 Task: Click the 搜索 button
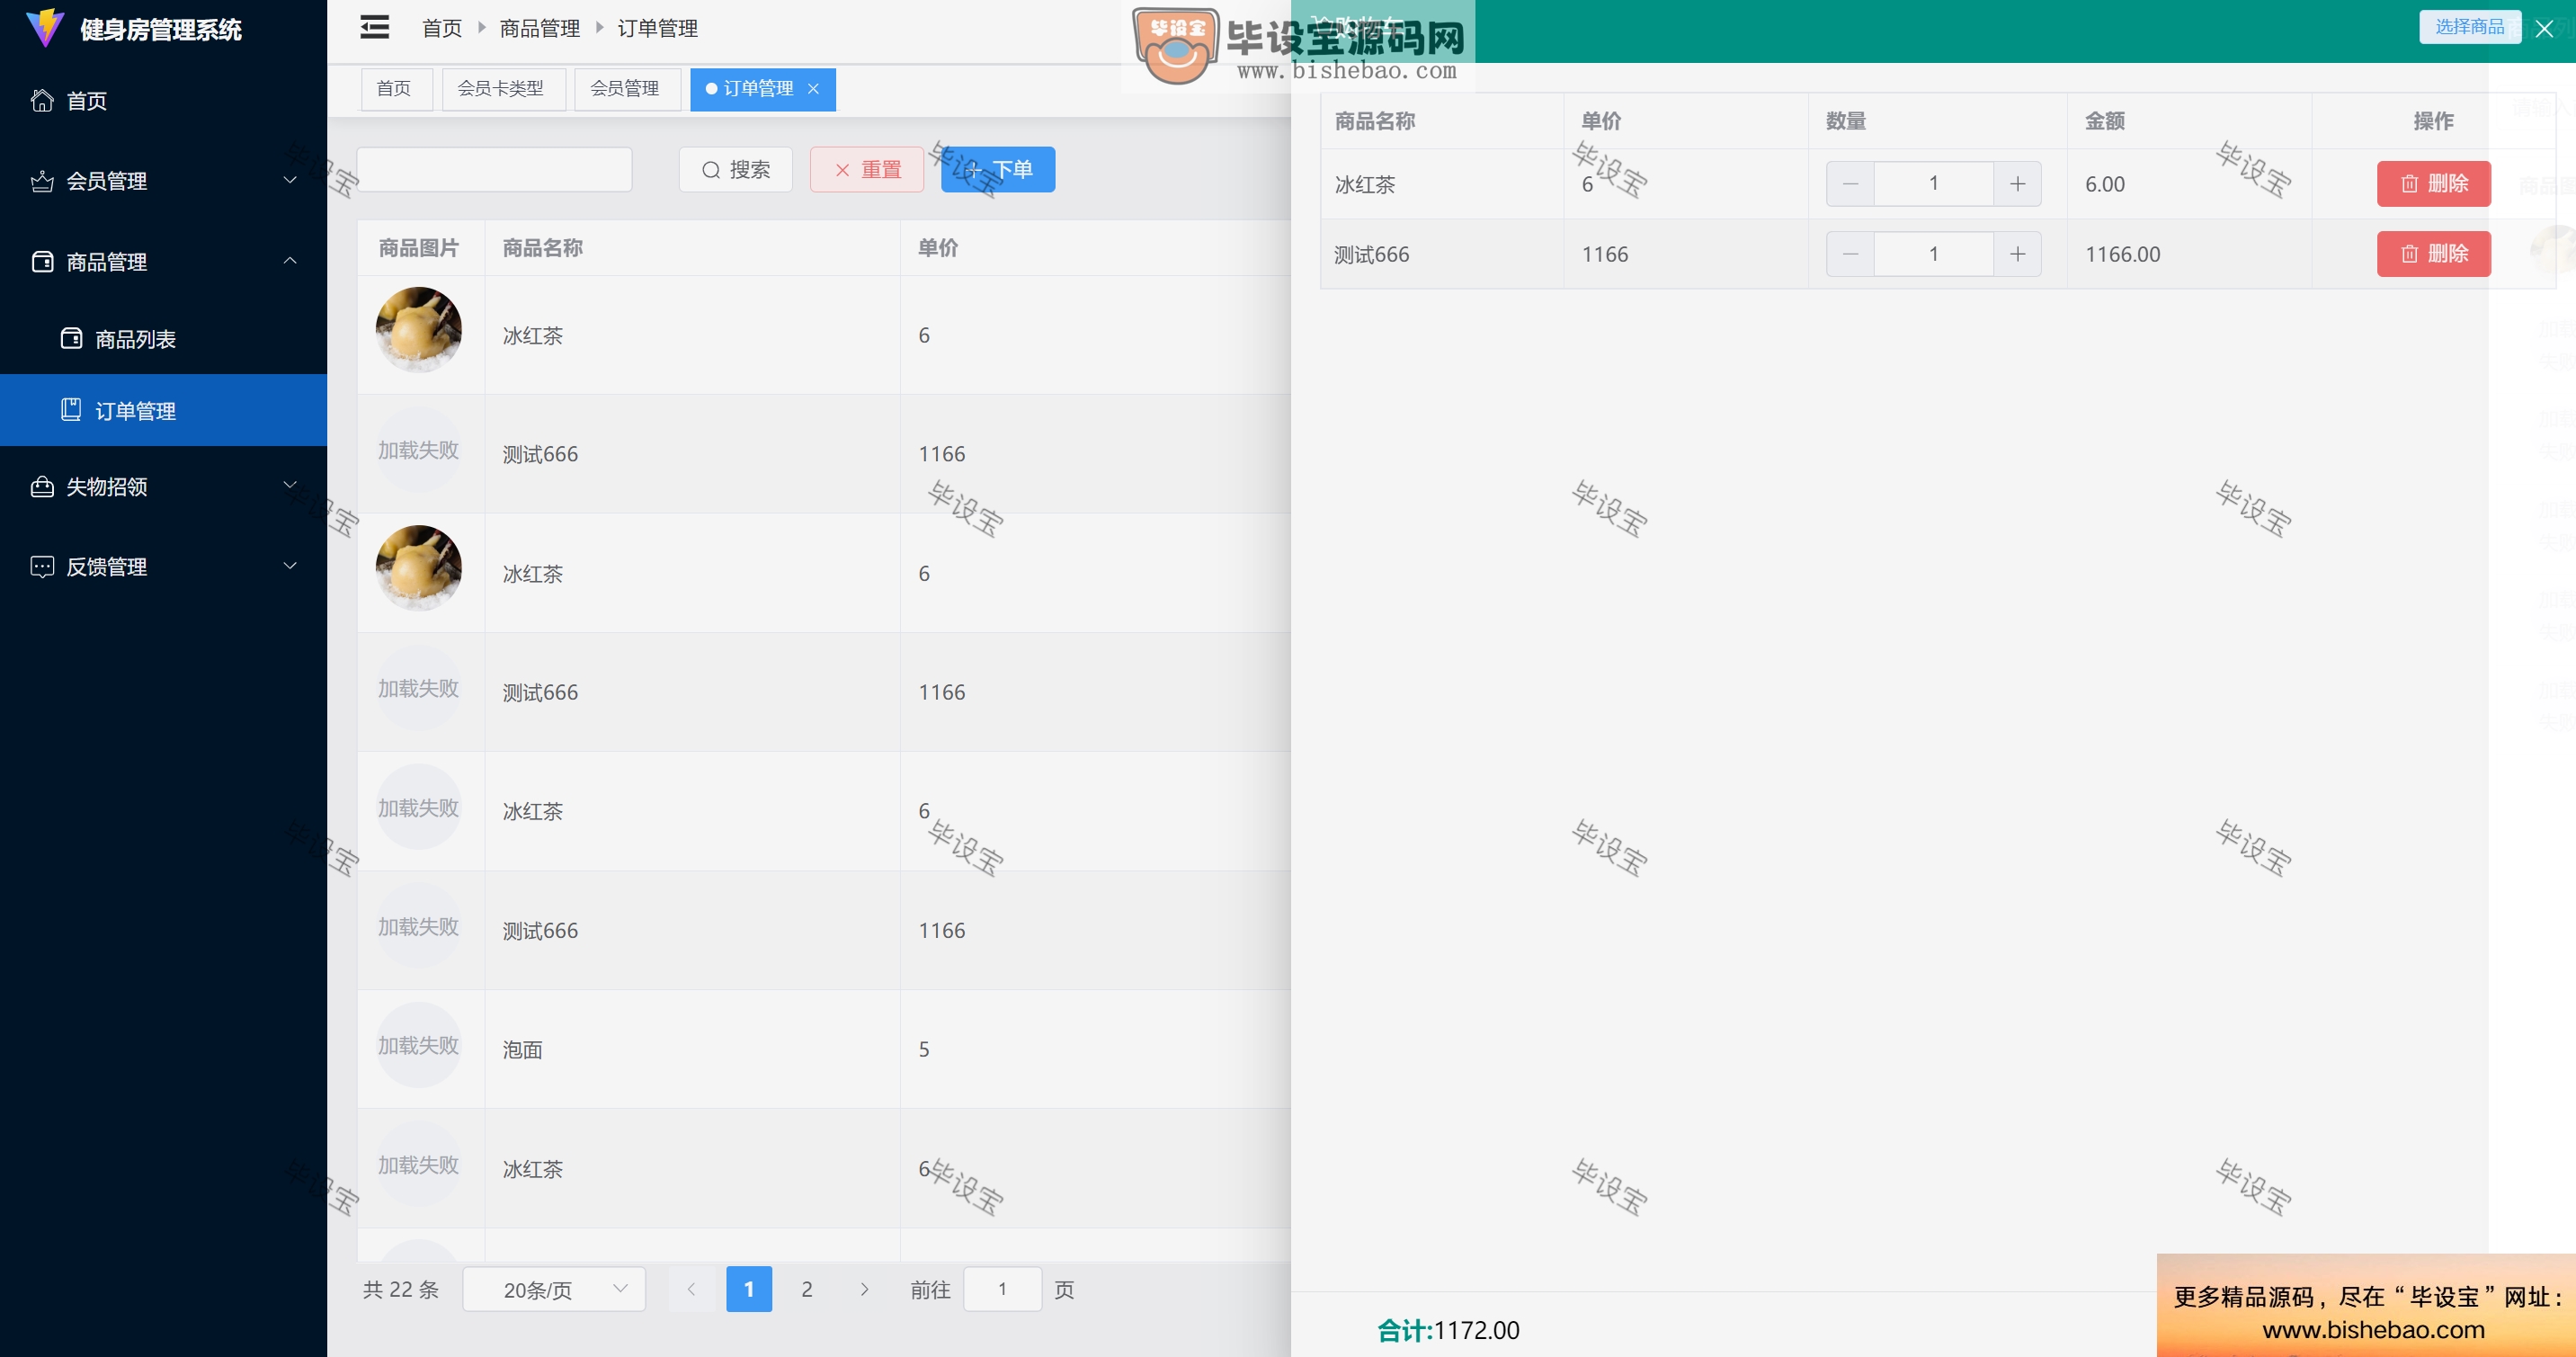click(x=736, y=170)
